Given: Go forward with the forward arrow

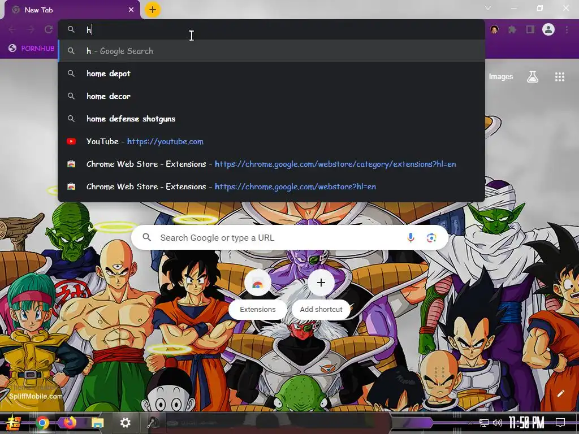Looking at the screenshot, I should click(x=31, y=29).
